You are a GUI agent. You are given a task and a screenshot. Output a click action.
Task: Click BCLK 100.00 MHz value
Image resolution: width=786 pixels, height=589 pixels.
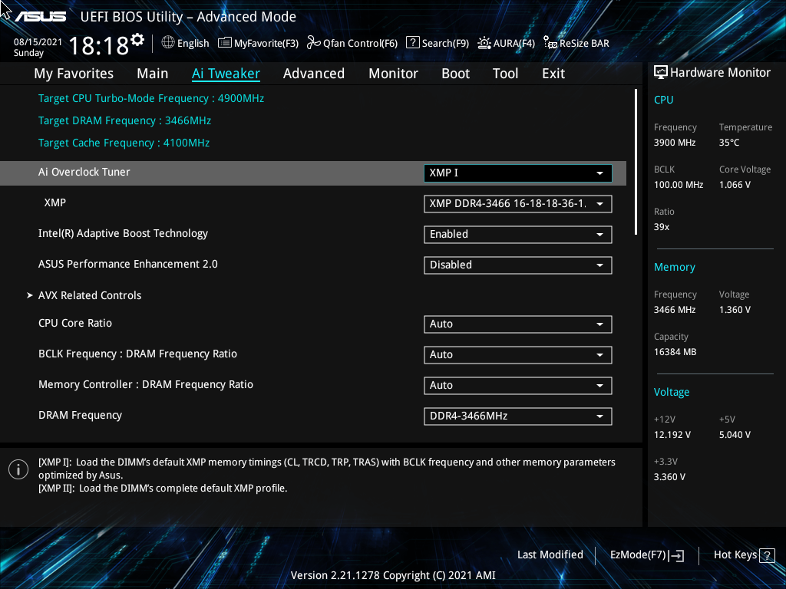679,185
